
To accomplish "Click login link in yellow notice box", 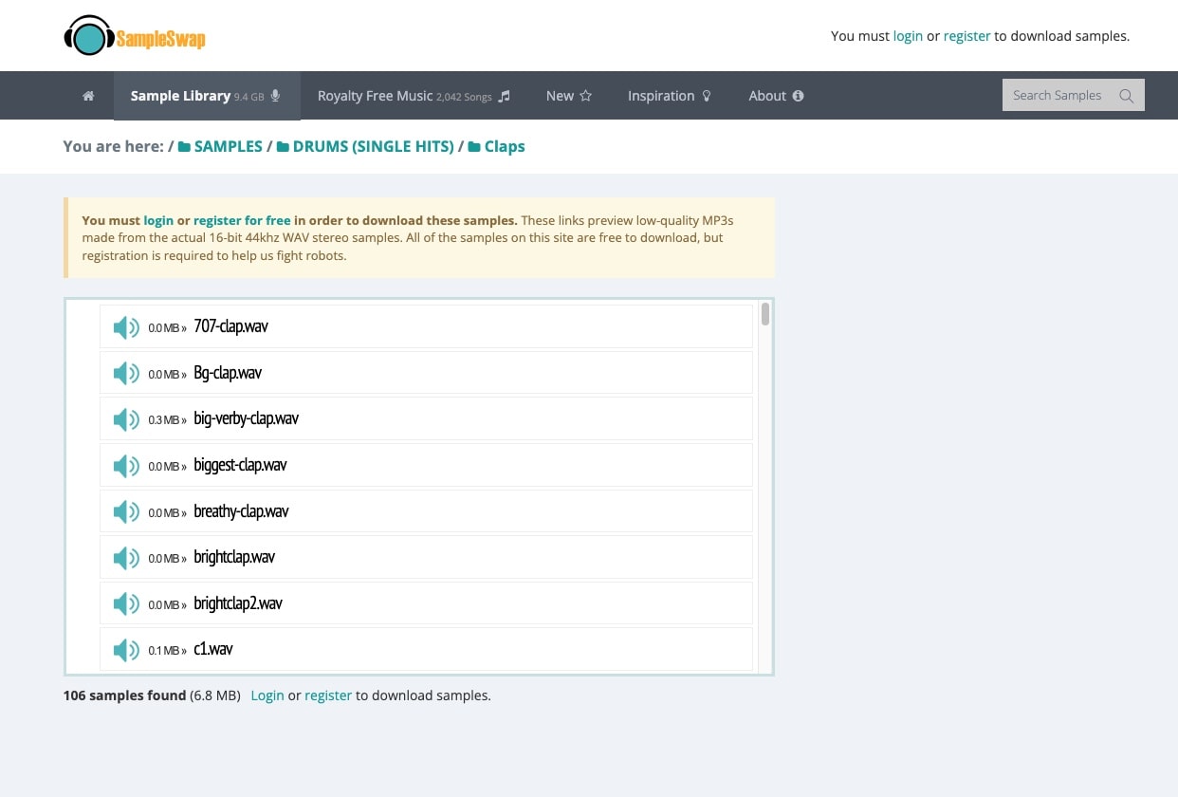I will point(158,220).
